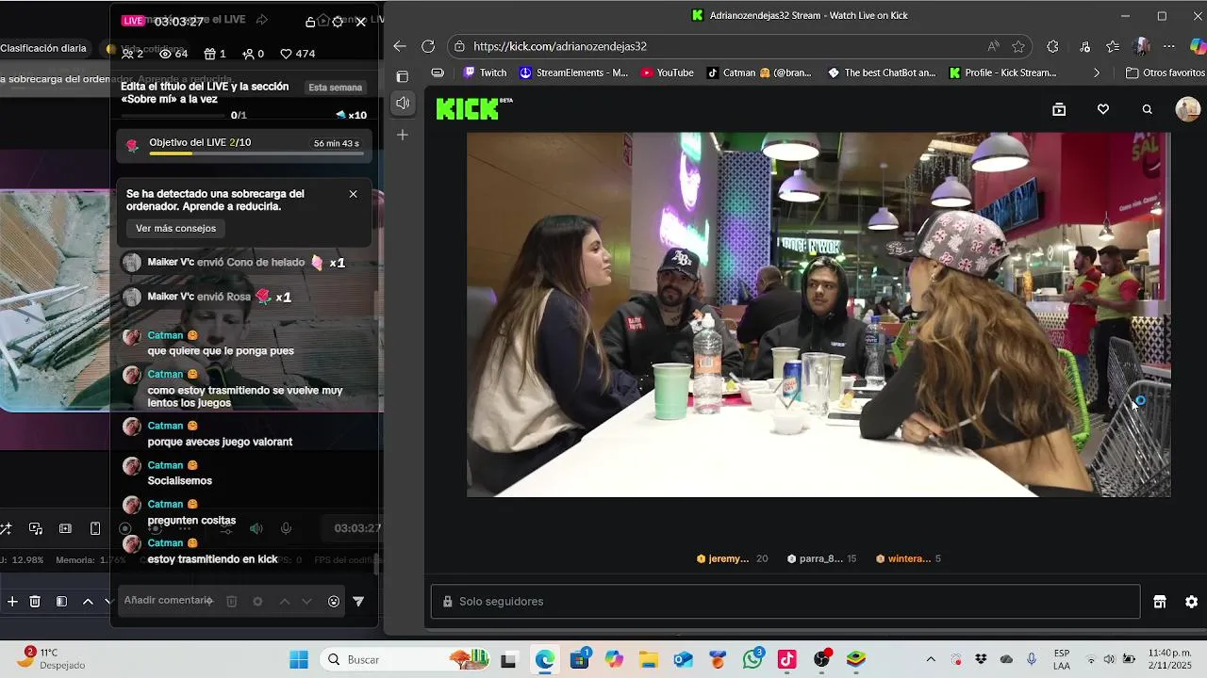Switch to mobile portrait layout icon
Image resolution: width=1207 pixels, height=678 pixels.
[95, 529]
